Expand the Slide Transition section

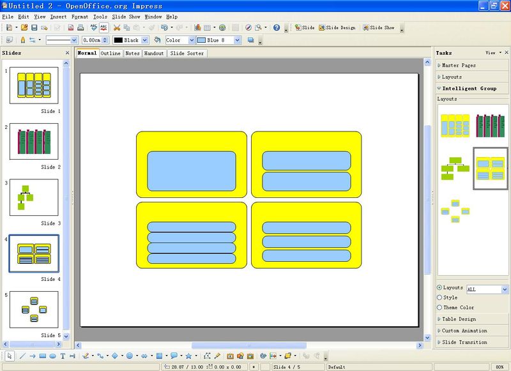click(x=471, y=342)
